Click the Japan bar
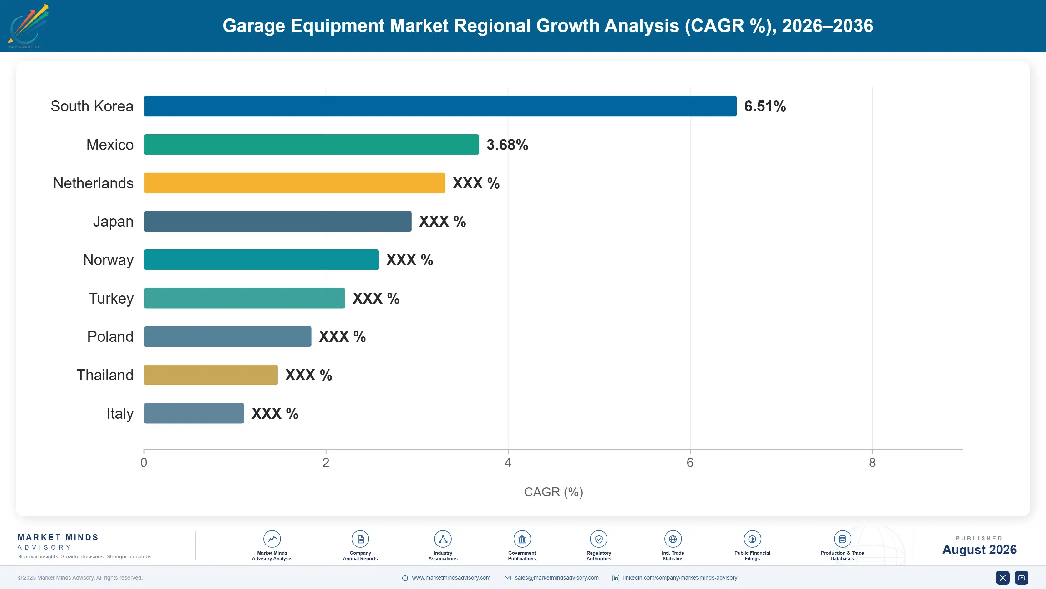Image resolution: width=1046 pixels, height=589 pixels. point(278,221)
